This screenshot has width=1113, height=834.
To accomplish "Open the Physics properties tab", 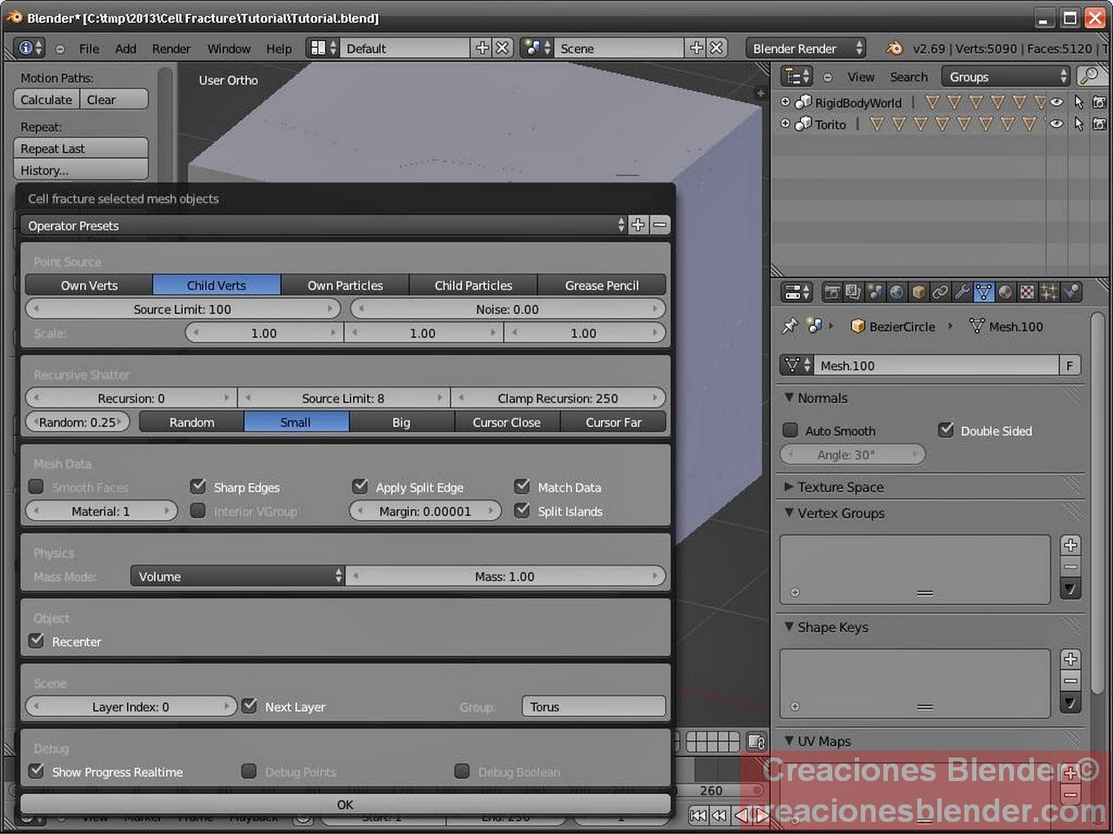I will pyautogui.click(x=1070, y=292).
